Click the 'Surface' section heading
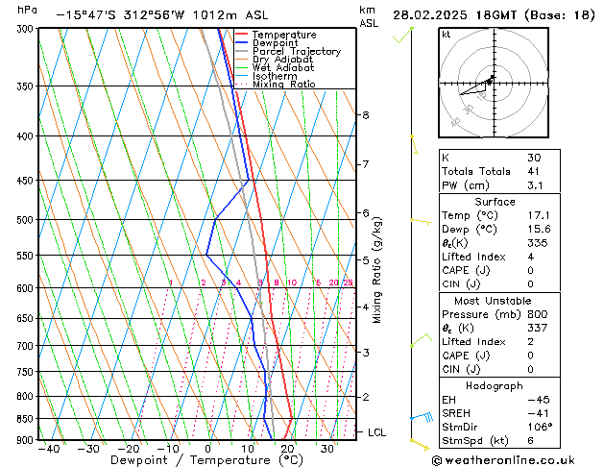604x467 pixels. pyautogui.click(x=495, y=202)
